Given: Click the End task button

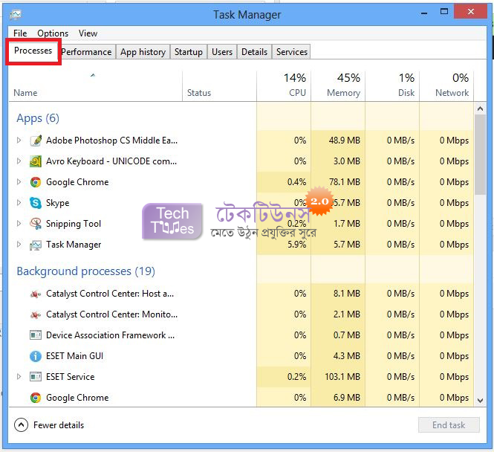Looking at the screenshot, I should coord(449,425).
